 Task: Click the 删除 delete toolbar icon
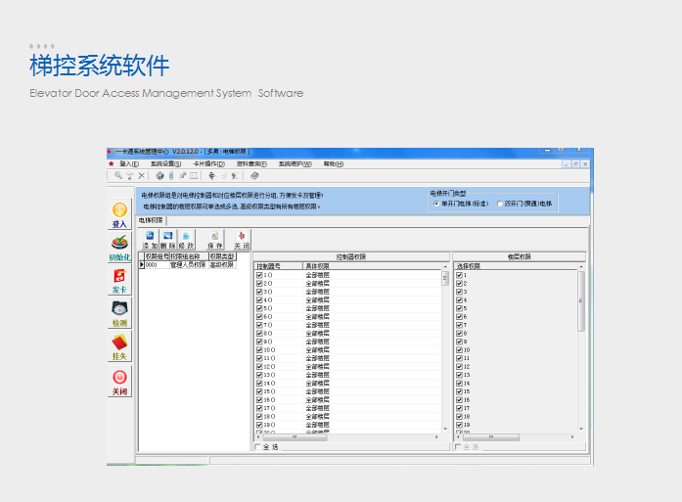167,239
